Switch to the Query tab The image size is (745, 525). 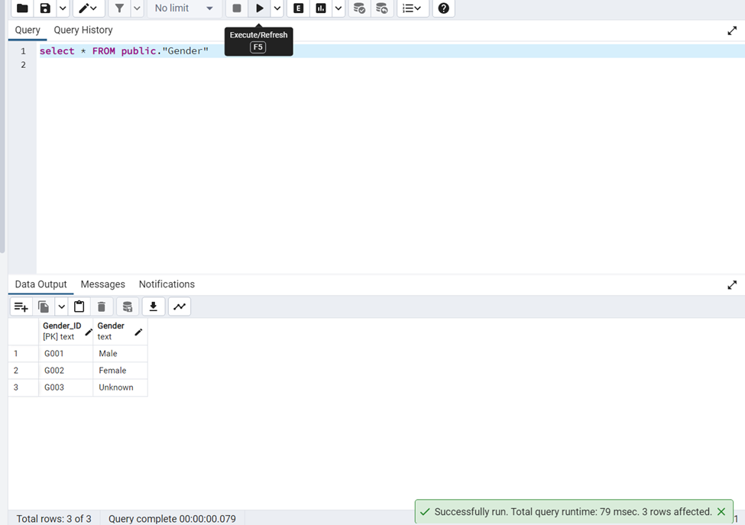(x=28, y=30)
